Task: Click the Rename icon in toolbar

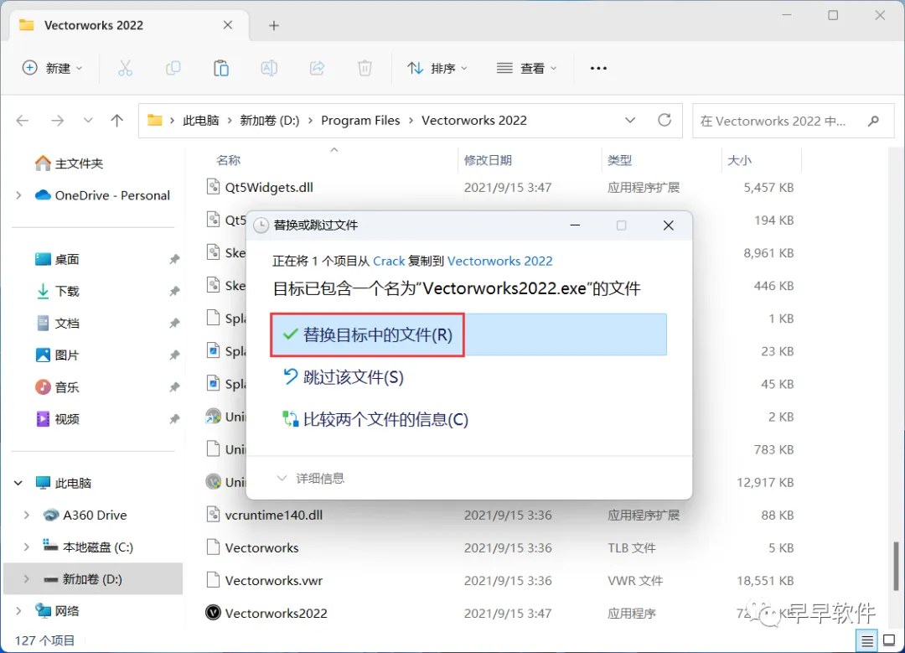Action: [269, 68]
